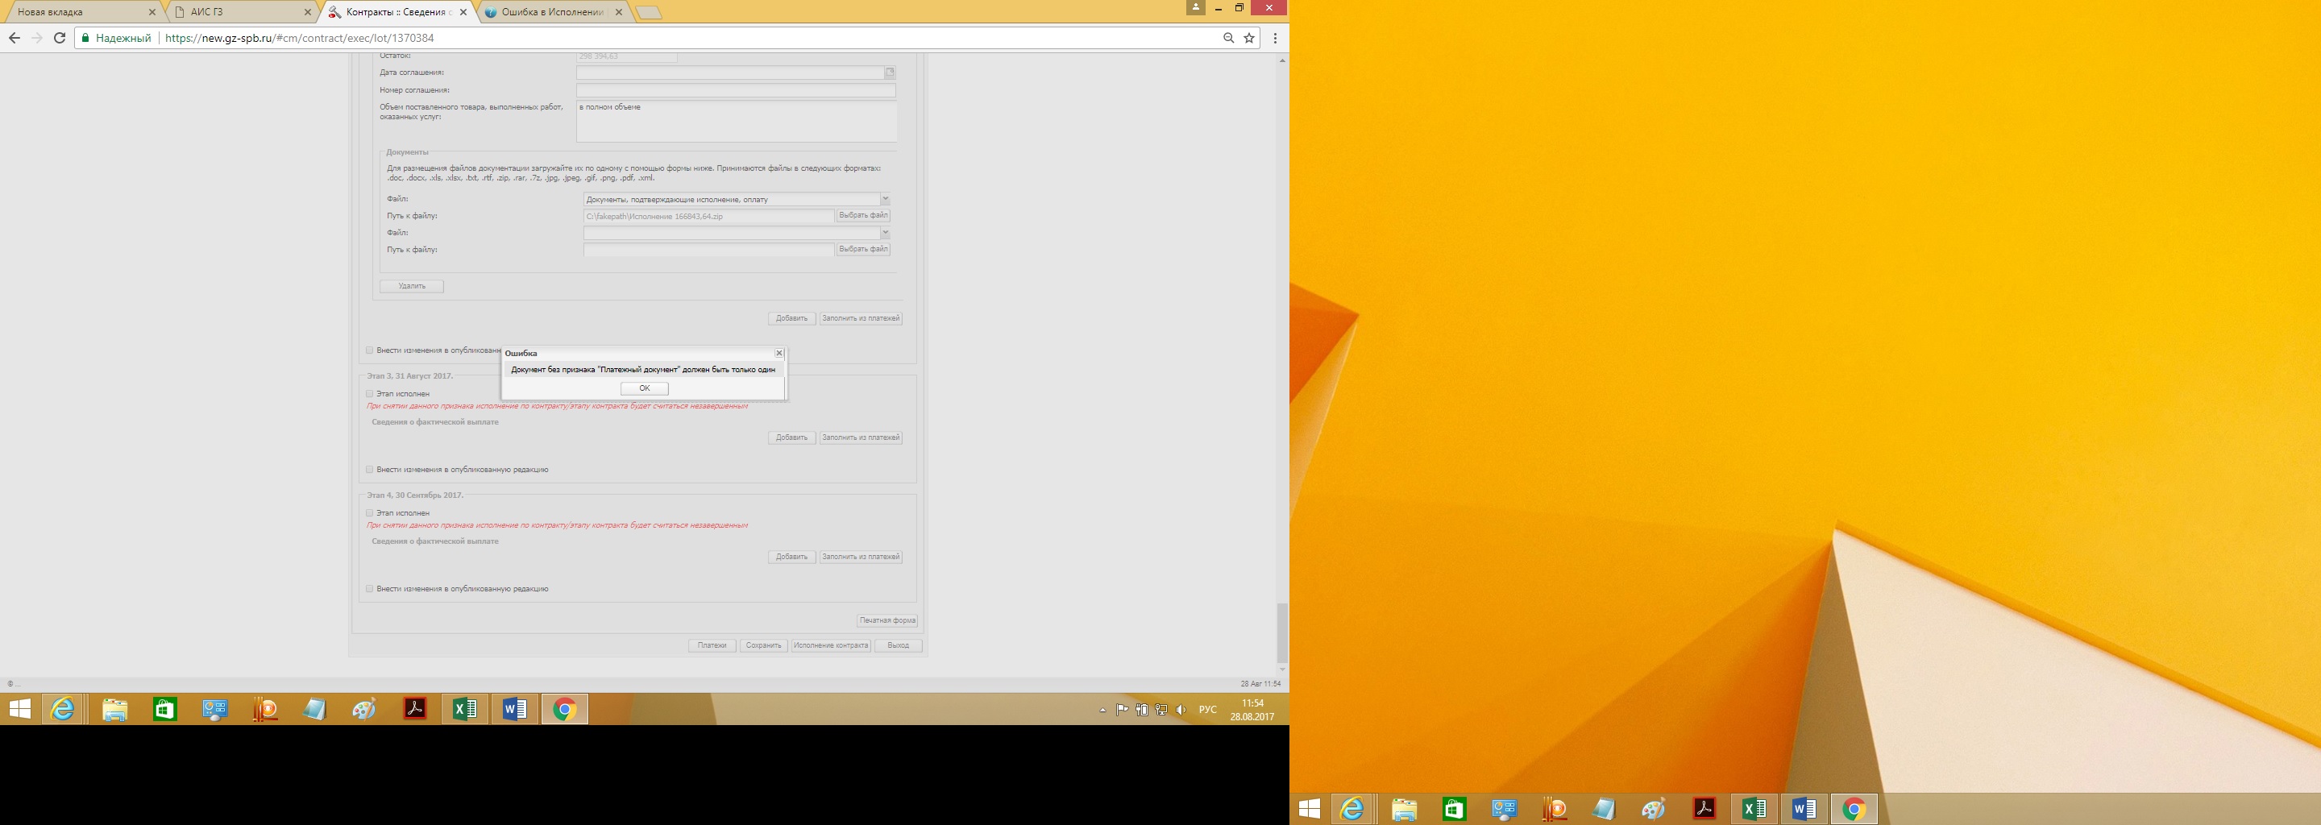Expand the second empty Файл dropdown

click(885, 234)
